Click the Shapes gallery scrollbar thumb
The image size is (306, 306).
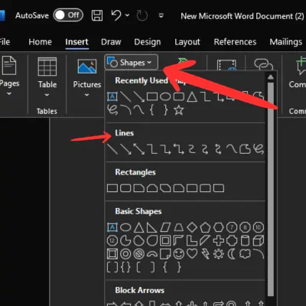271,189
